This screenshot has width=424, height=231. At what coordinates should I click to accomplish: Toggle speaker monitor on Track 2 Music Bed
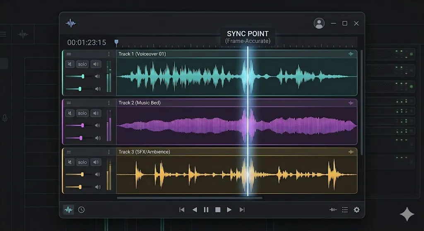point(96,113)
